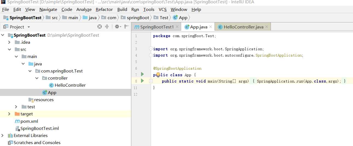Click line number 12 in the gutter
The image size is (353, 146).
pos(135,94)
